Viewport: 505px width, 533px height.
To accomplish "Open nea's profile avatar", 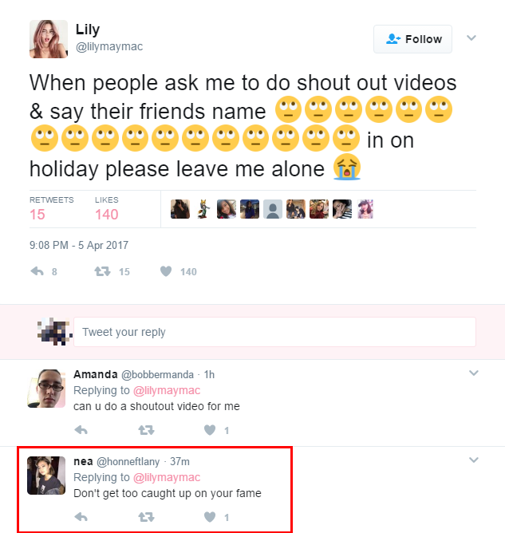I will point(46,475).
